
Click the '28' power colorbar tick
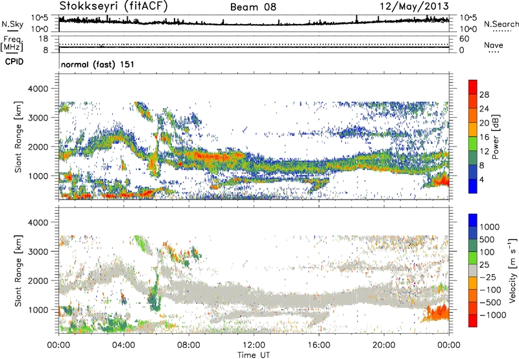(484, 95)
